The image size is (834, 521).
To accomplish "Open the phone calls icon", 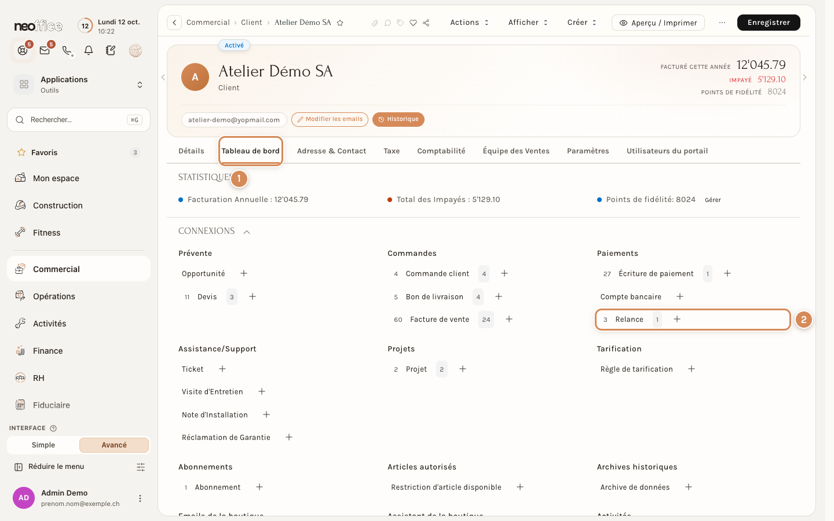I will click(67, 50).
